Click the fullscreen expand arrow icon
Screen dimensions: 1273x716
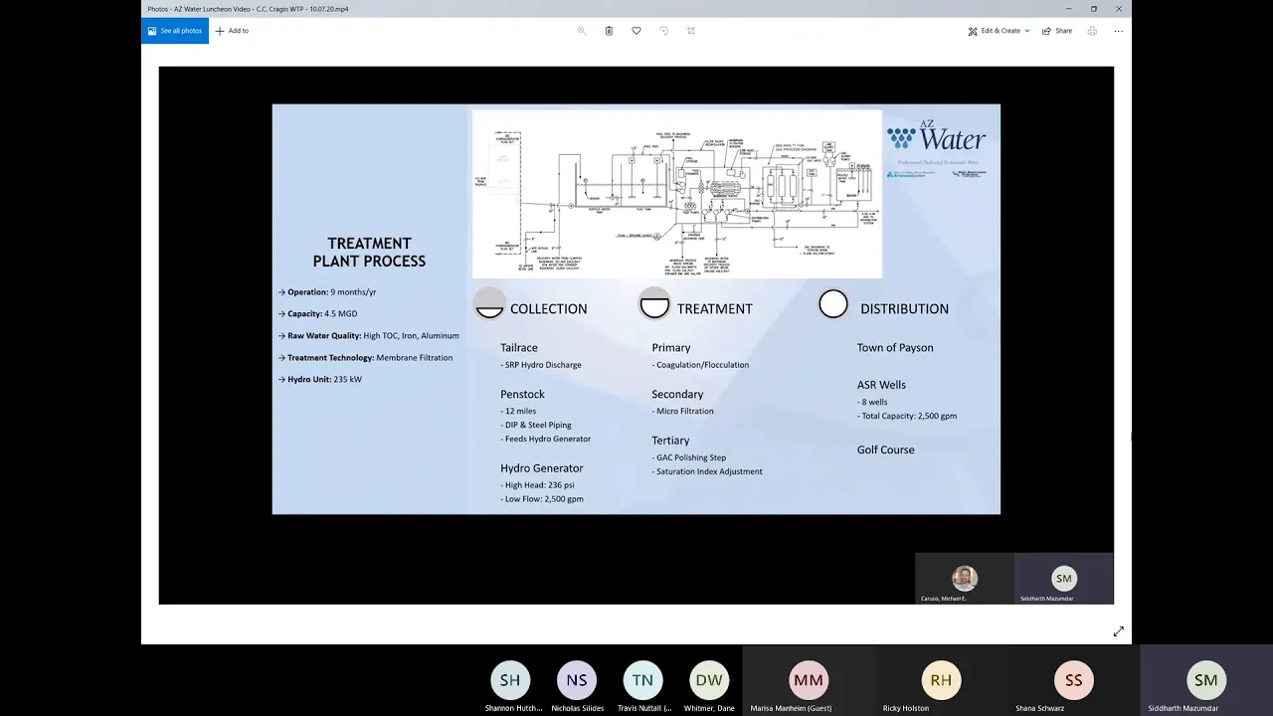pyautogui.click(x=1119, y=631)
